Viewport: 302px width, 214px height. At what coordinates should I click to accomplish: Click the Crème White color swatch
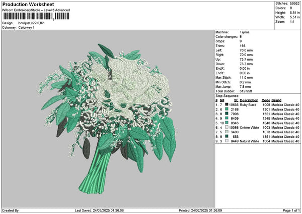(x=228, y=127)
